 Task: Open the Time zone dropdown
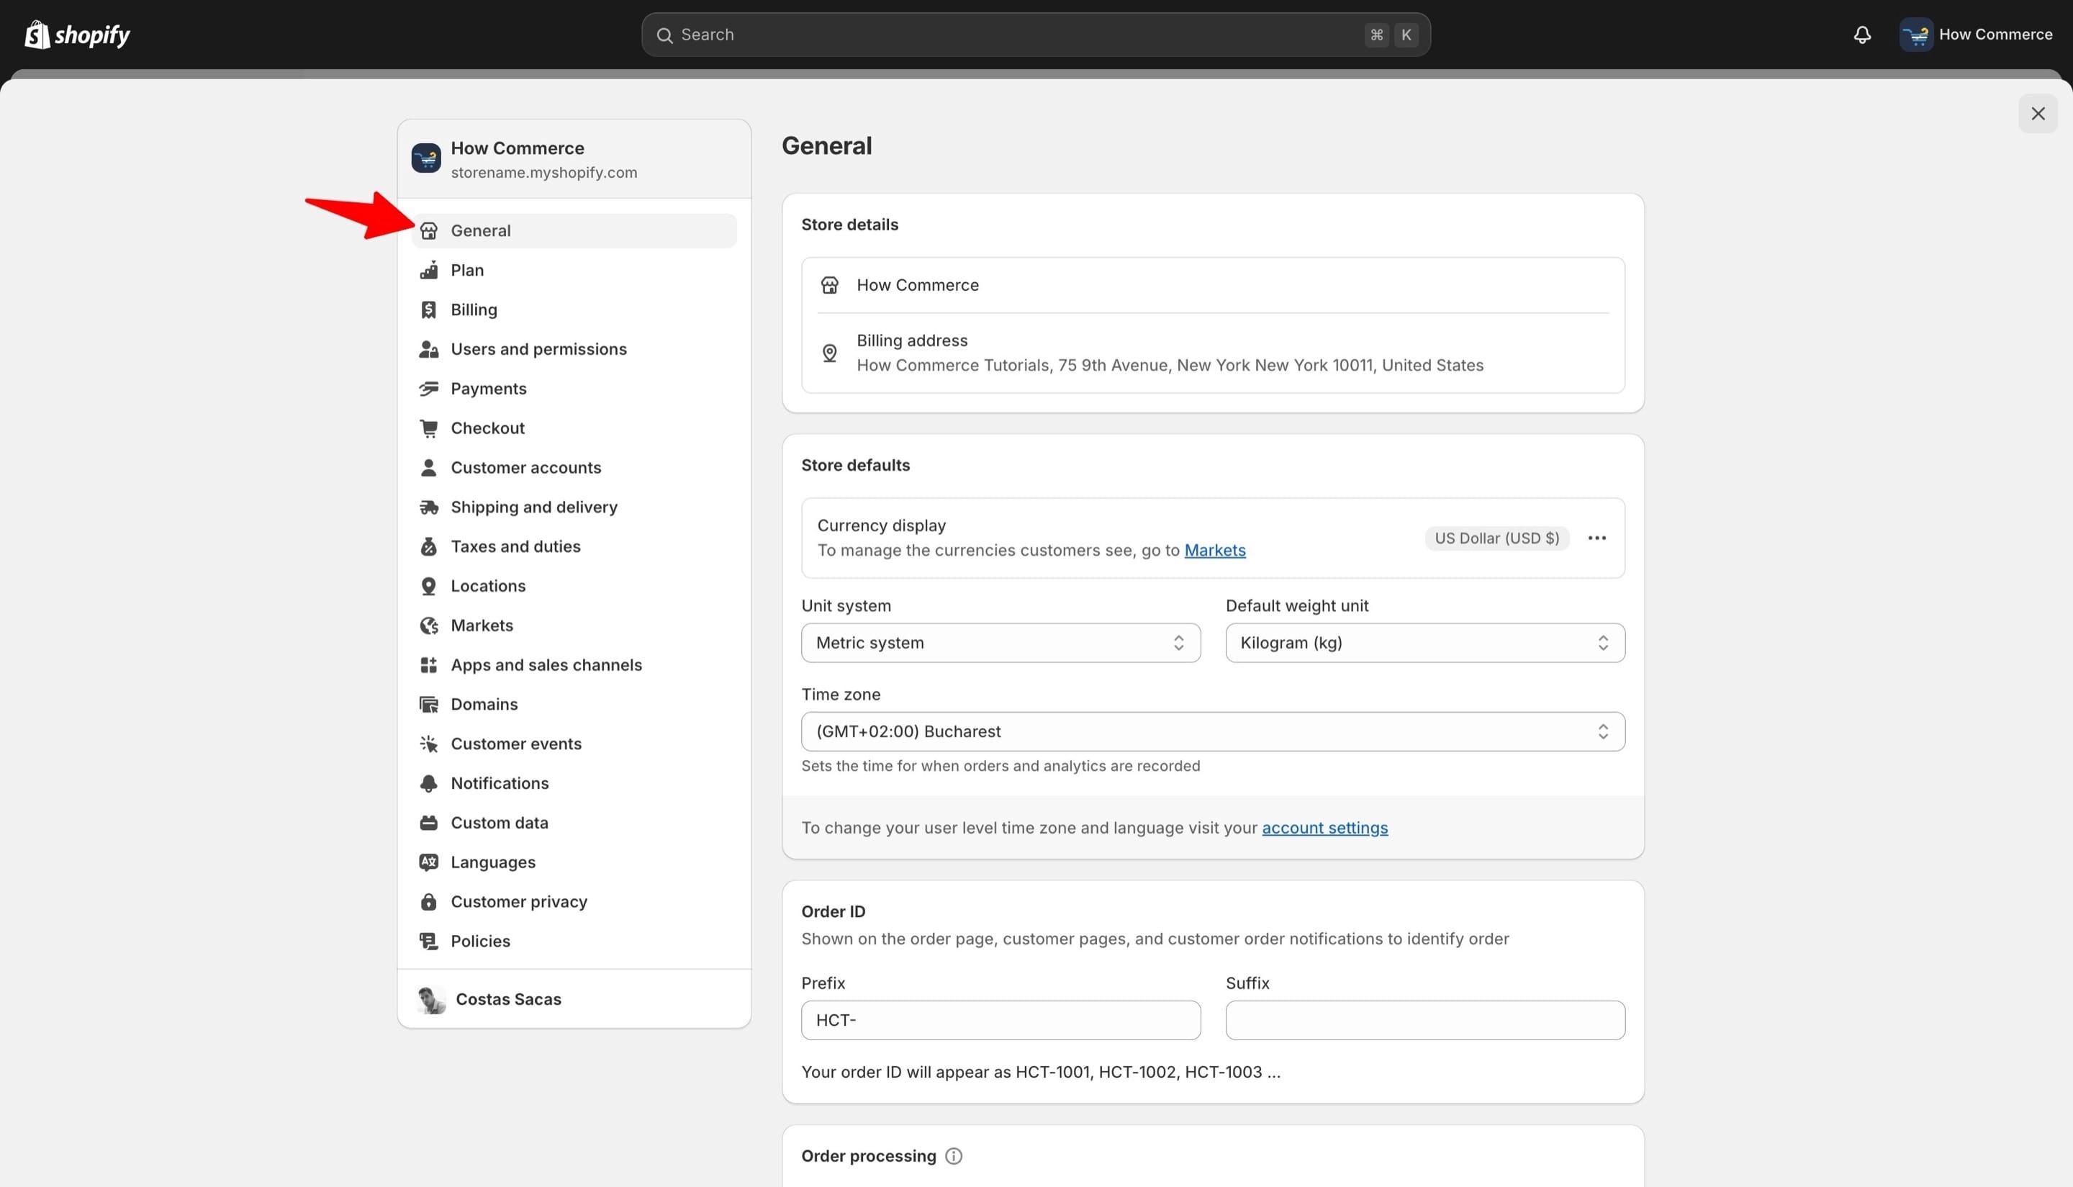pos(1213,732)
